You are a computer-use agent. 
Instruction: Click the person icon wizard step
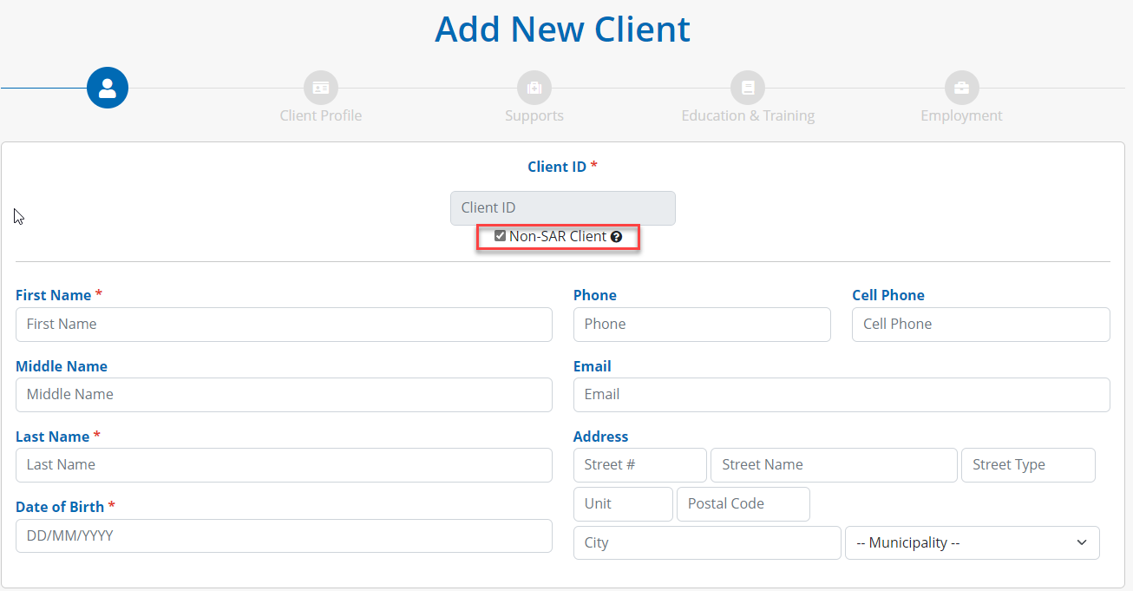[108, 88]
